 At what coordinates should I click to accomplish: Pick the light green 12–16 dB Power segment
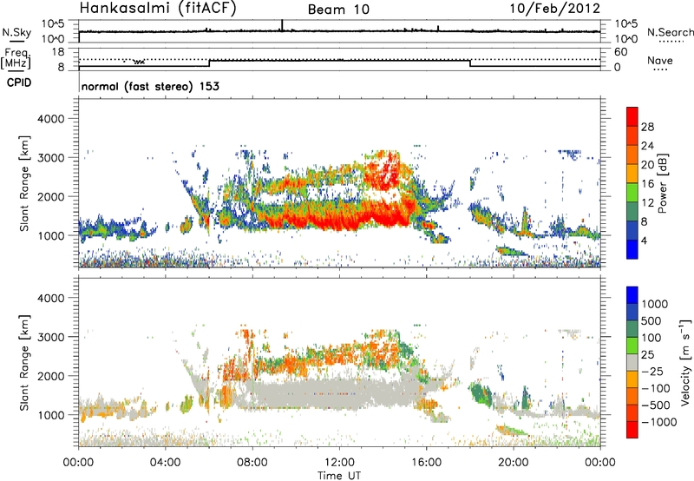click(x=632, y=192)
